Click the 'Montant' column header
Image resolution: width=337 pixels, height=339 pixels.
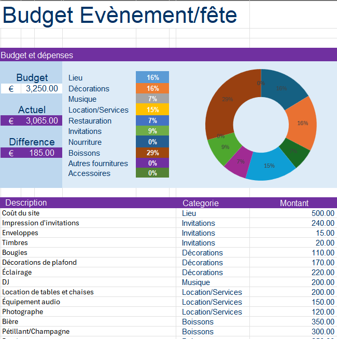coord(294,203)
